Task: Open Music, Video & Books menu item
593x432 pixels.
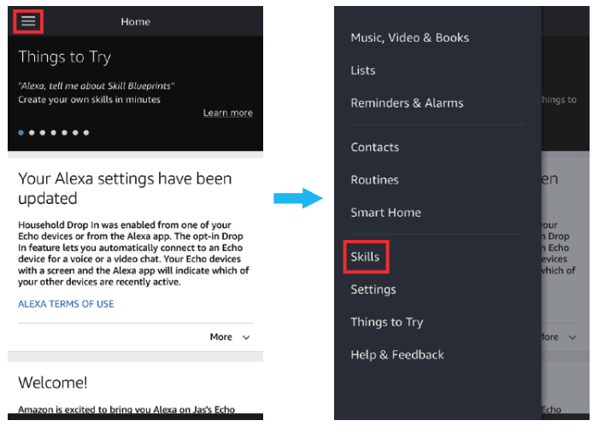Action: (x=409, y=38)
